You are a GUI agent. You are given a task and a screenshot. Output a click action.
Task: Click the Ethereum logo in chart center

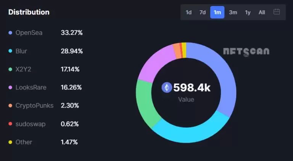click(167, 87)
